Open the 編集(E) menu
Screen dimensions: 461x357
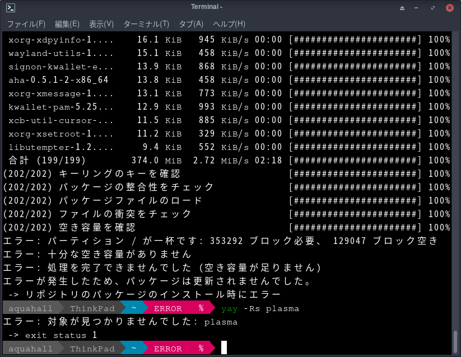point(67,24)
